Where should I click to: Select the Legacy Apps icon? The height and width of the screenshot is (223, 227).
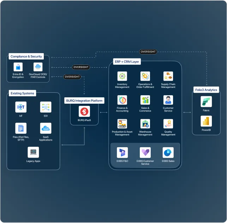click(x=33, y=152)
